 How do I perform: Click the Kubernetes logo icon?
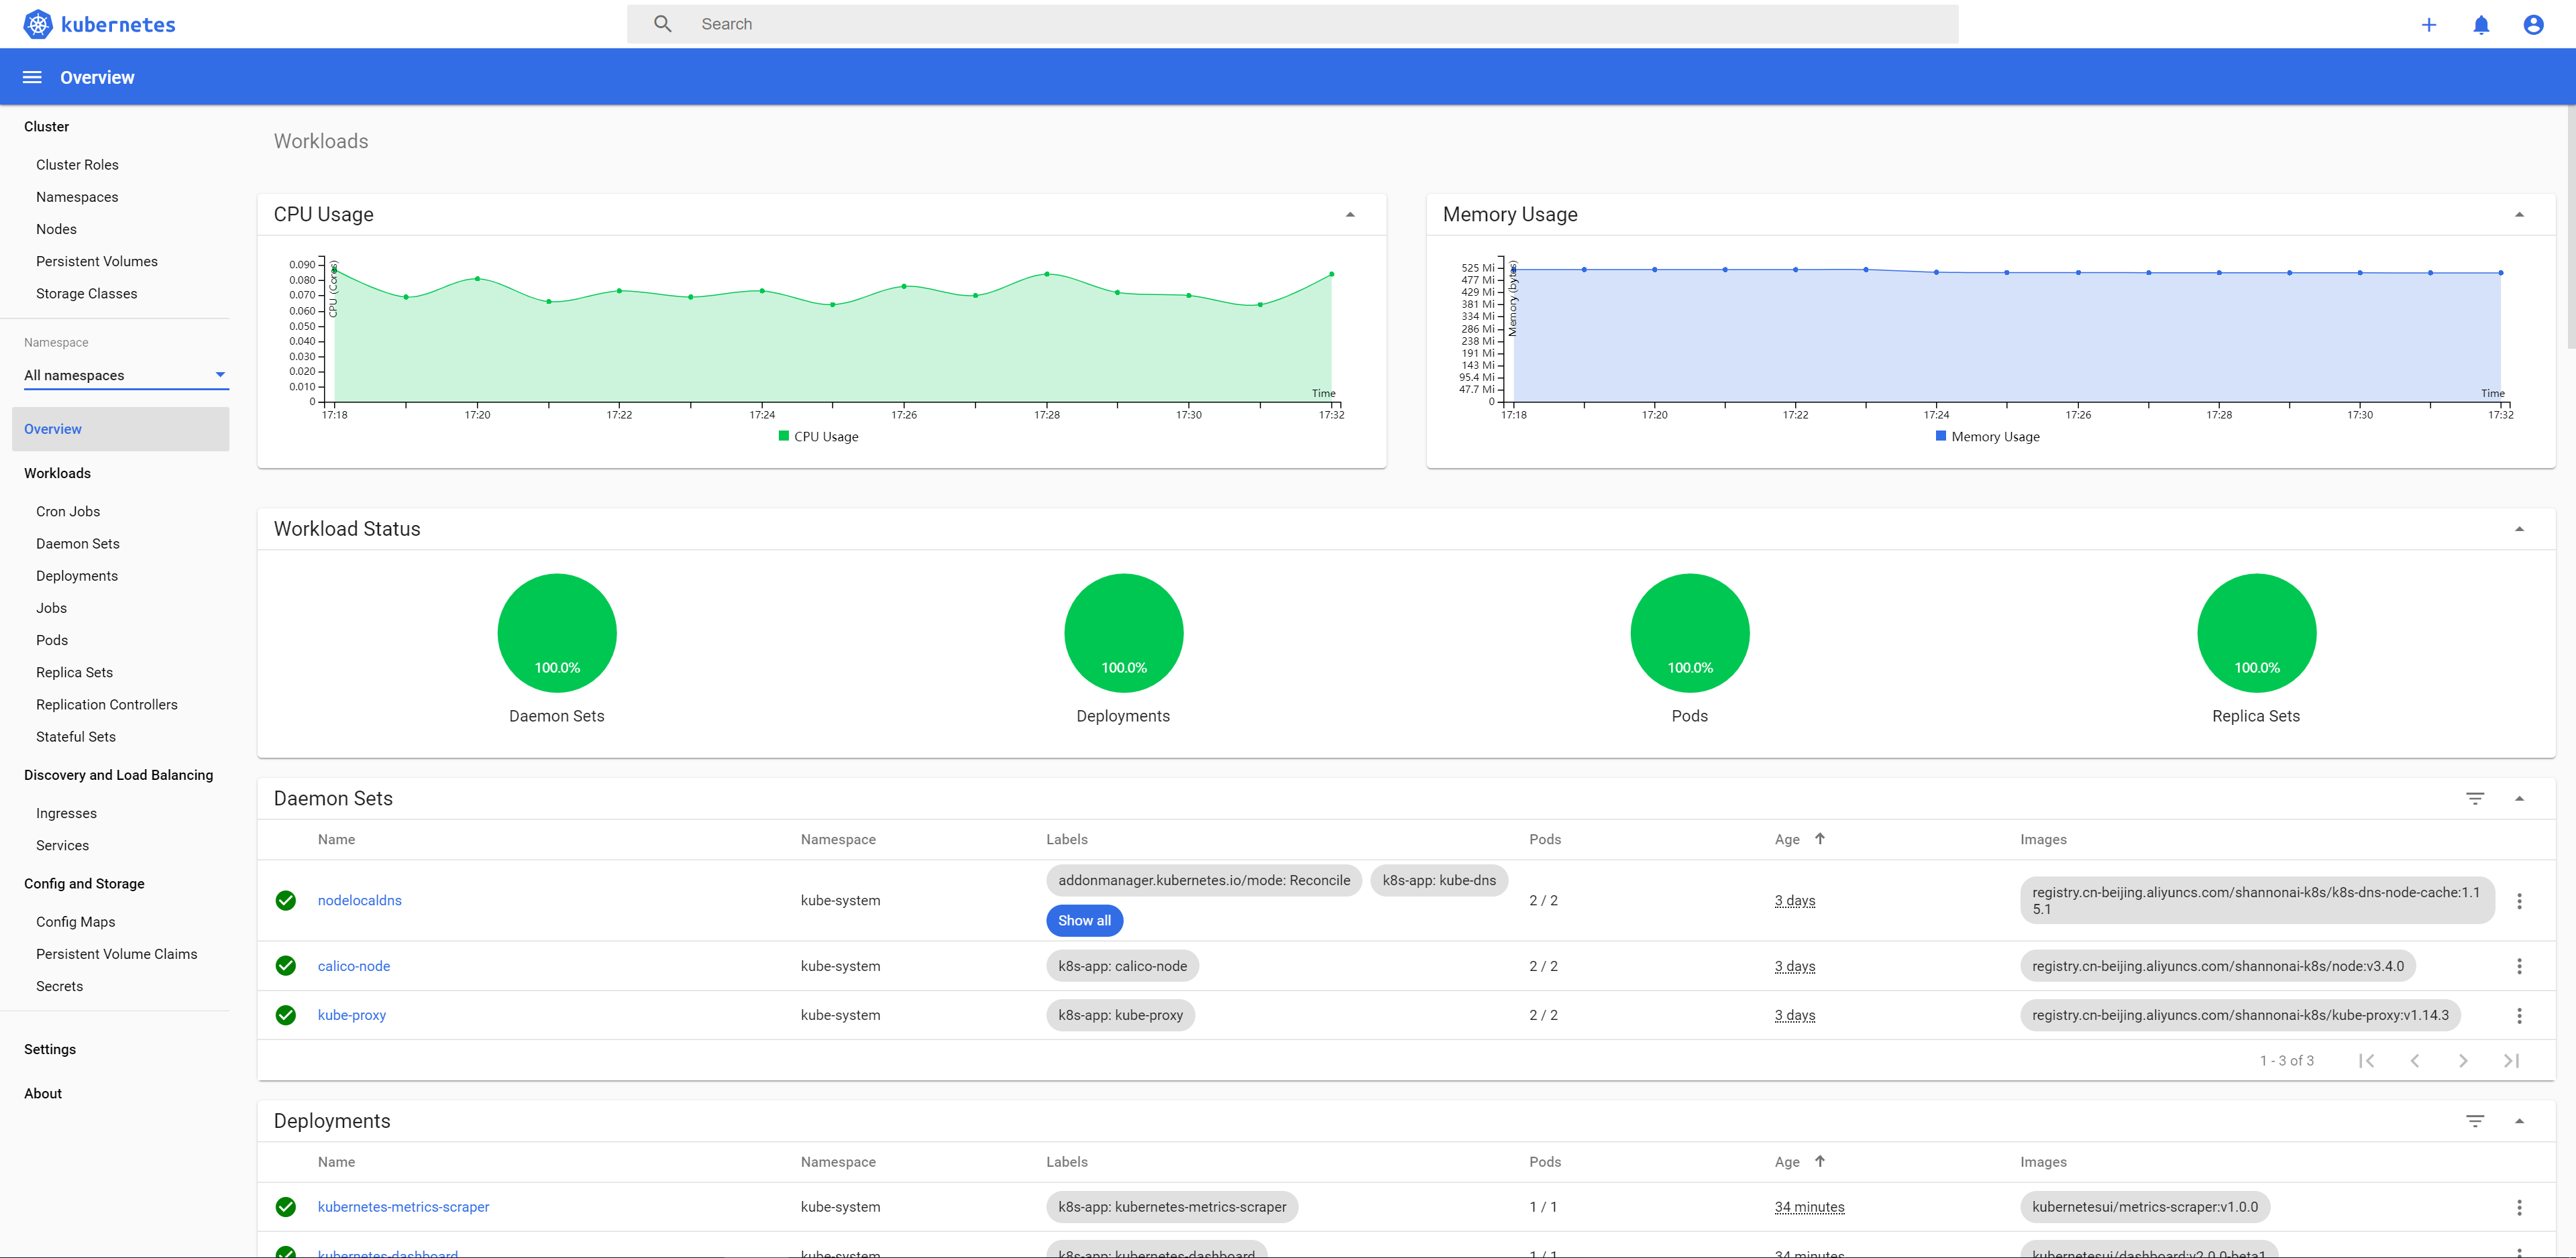(x=38, y=24)
